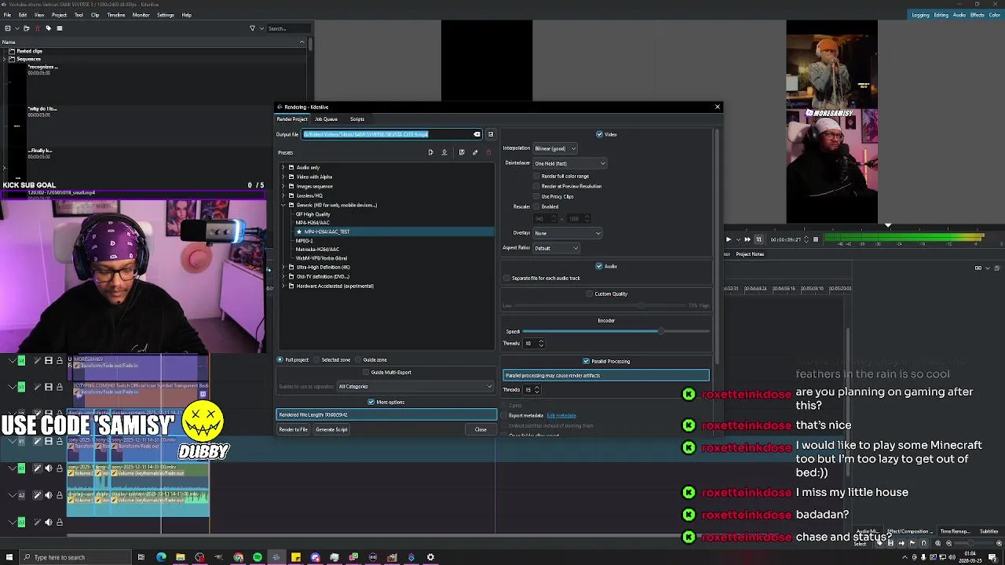Image resolution: width=1005 pixels, height=565 pixels.
Task: Open the All Categories guides dropdown
Action: click(415, 386)
